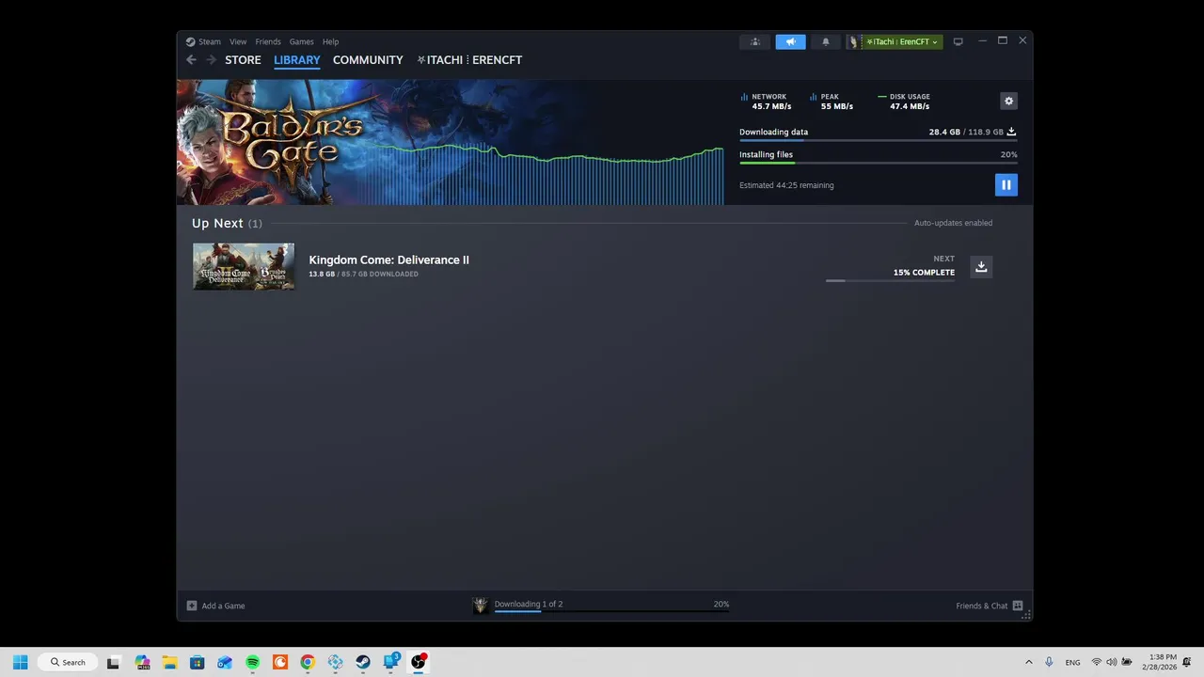Open the Friends menu
Screen dimensions: 1204x677
pyautogui.click(x=268, y=41)
